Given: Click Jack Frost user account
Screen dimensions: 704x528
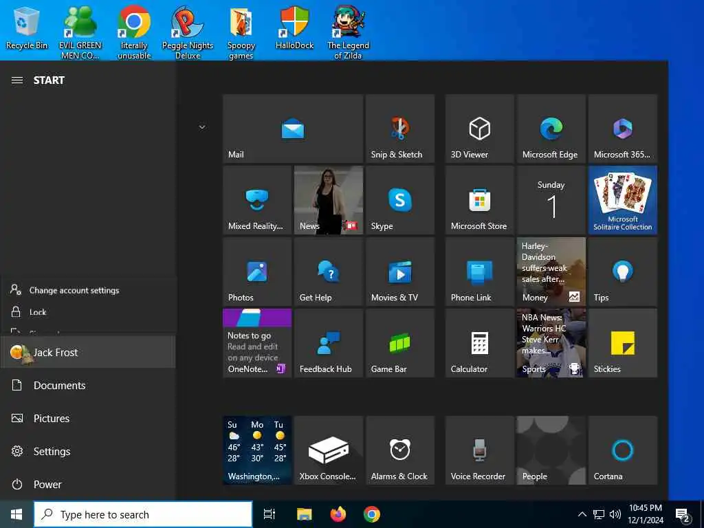Looking at the screenshot, I should (x=88, y=352).
